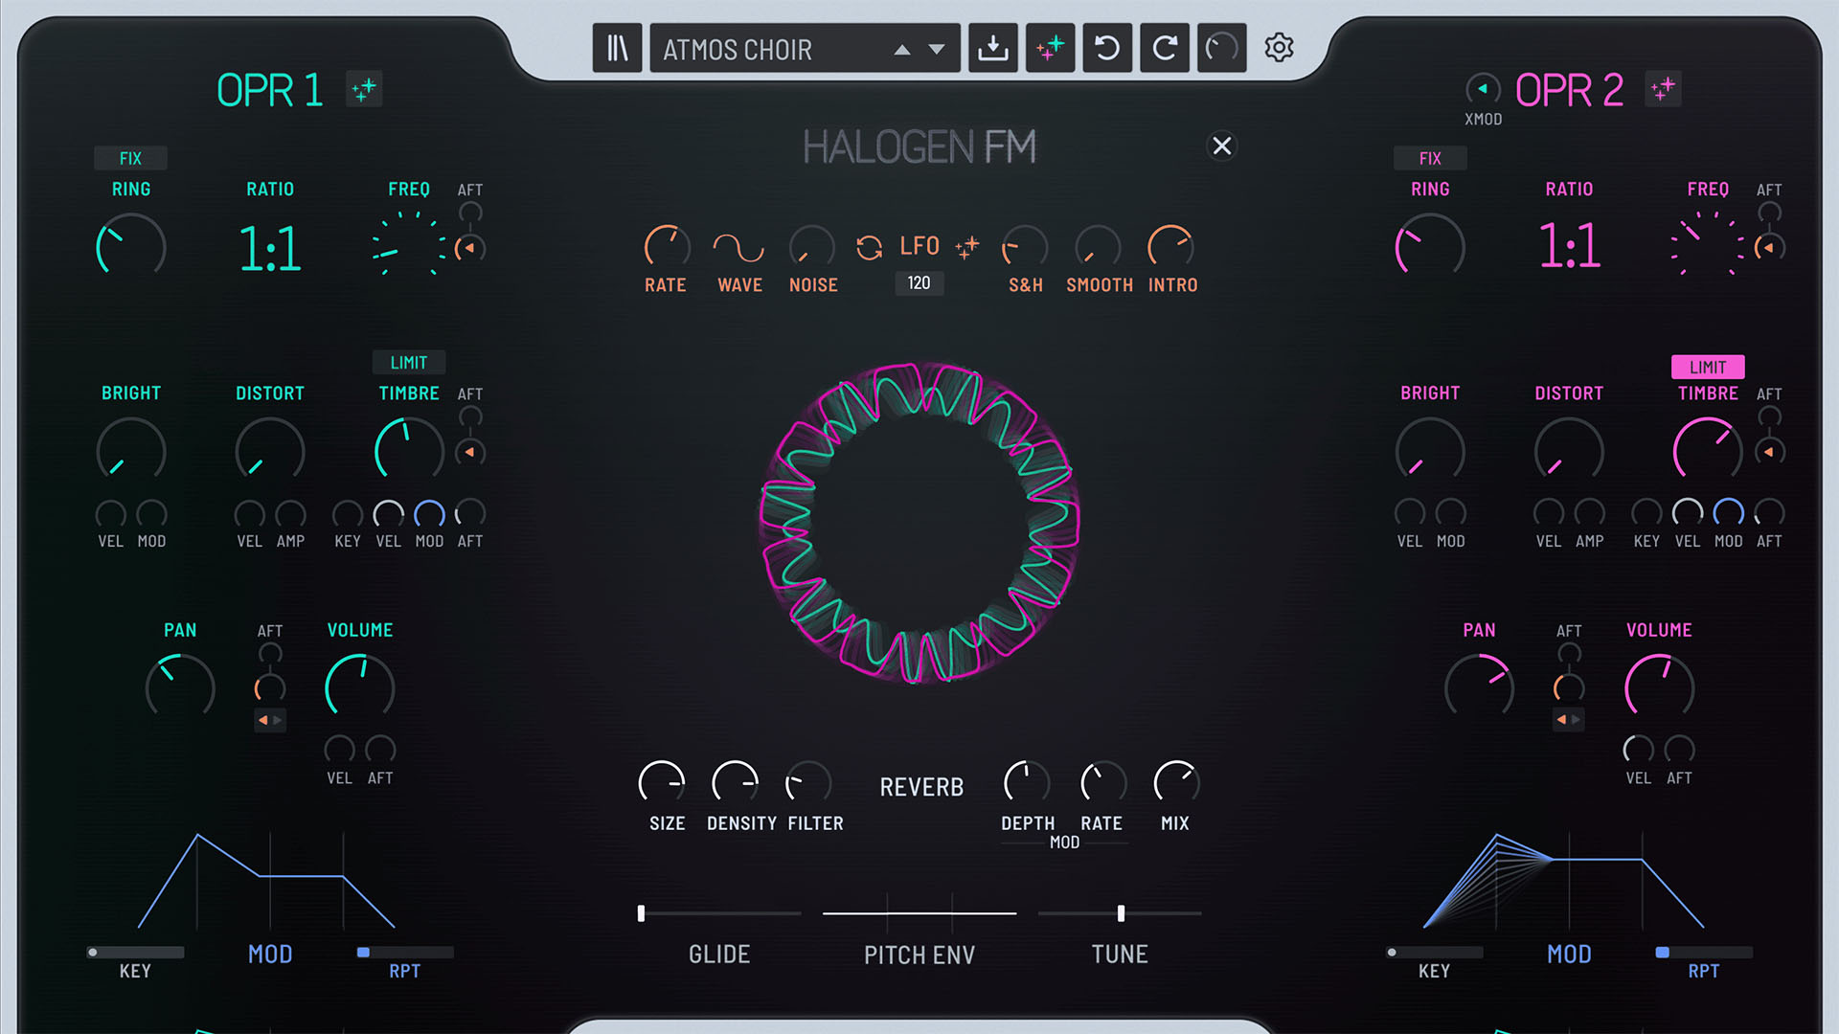The image size is (1839, 1034).
Task: Adjust the master volume knob in toolbar
Action: coord(1222,48)
